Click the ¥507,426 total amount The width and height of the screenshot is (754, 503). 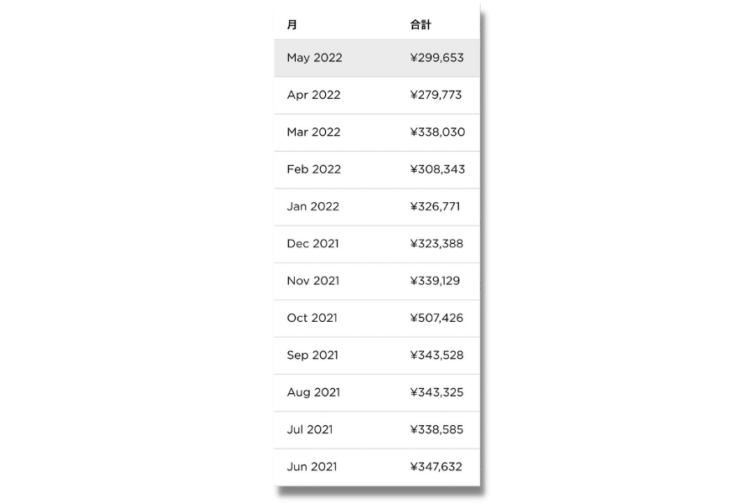click(436, 319)
